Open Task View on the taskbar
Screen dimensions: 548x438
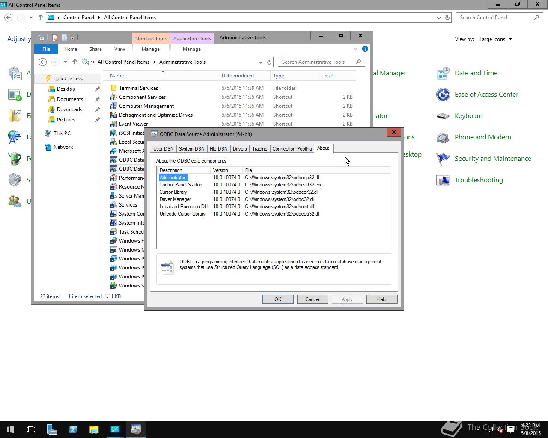[x=31, y=429]
